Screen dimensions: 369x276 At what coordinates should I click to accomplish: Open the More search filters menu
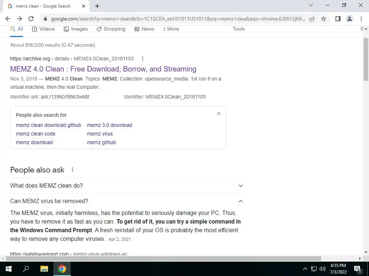[171, 29]
